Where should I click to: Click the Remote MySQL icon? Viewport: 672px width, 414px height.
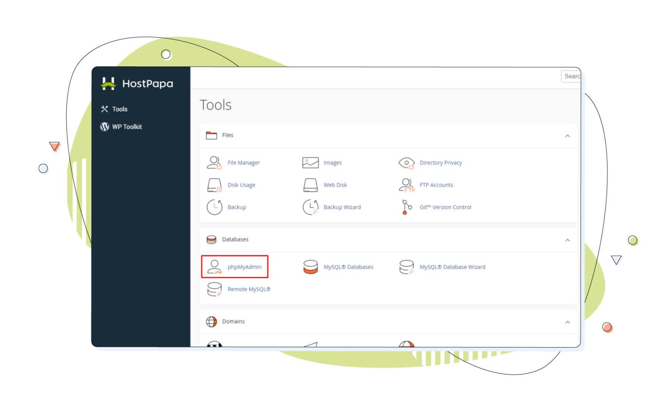coord(214,290)
